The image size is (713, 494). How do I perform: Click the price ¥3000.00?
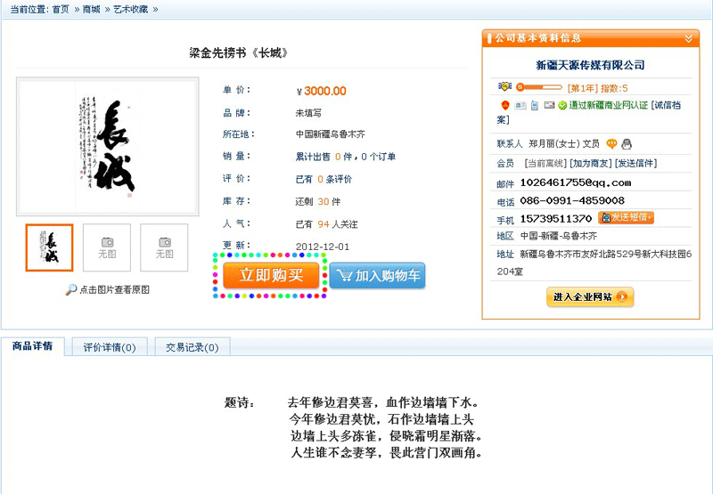321,91
